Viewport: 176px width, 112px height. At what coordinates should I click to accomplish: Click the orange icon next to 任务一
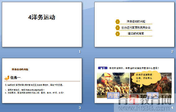pos(7,78)
